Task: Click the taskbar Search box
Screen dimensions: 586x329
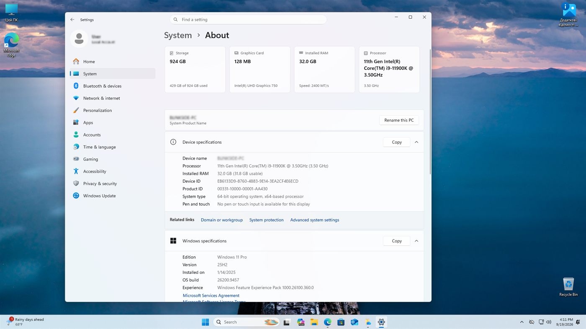Action: [x=247, y=322]
